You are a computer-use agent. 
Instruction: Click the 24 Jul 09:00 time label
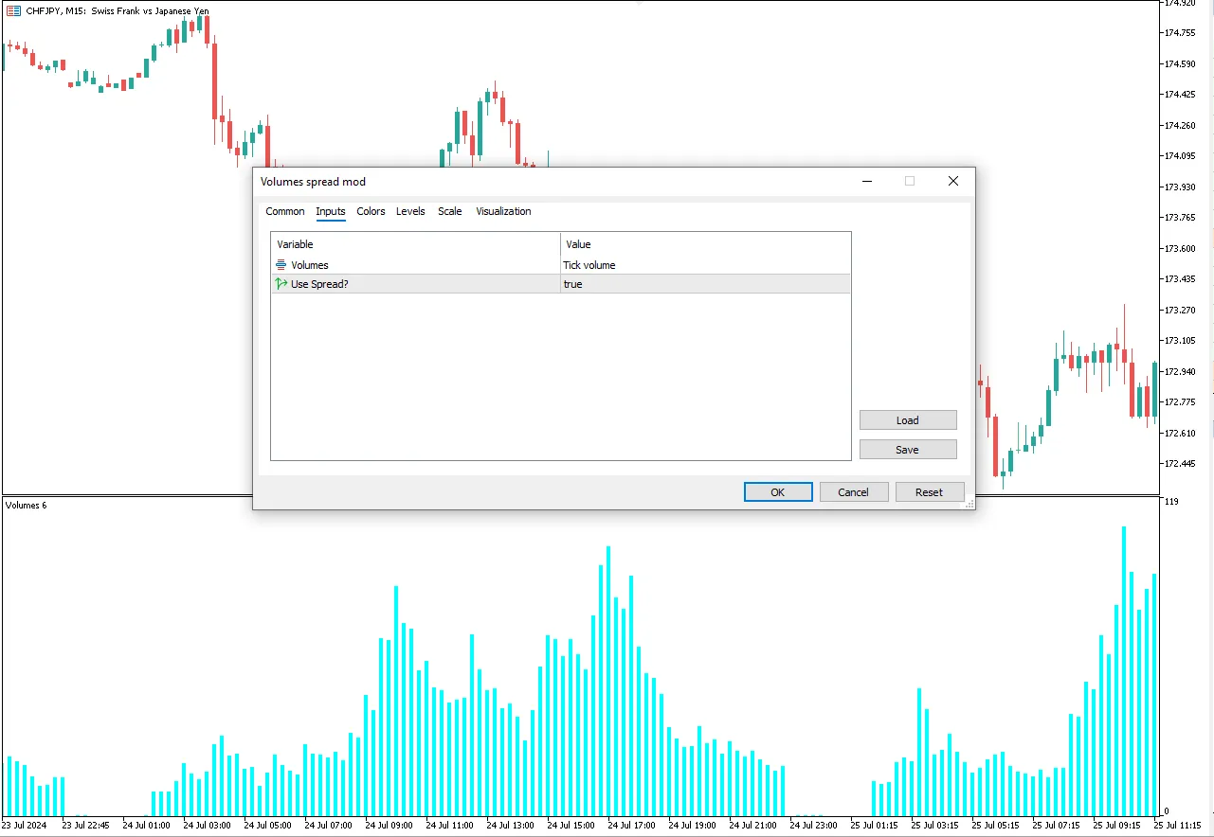[x=389, y=826]
